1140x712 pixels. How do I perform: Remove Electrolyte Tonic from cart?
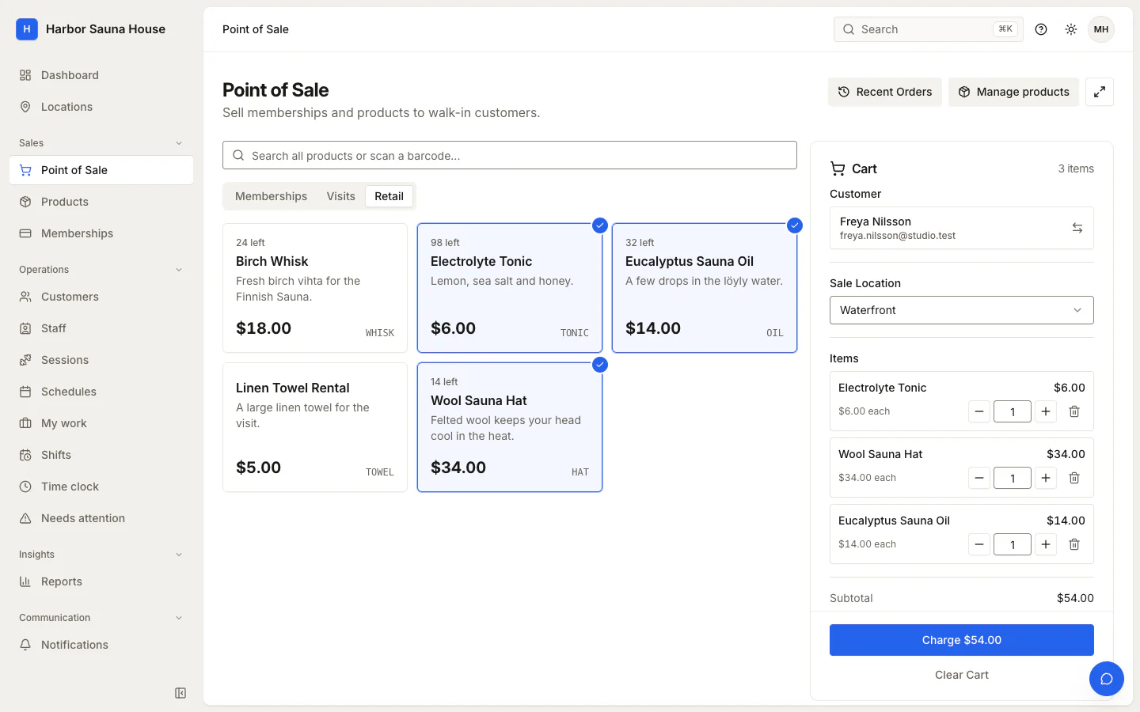[x=1074, y=411]
